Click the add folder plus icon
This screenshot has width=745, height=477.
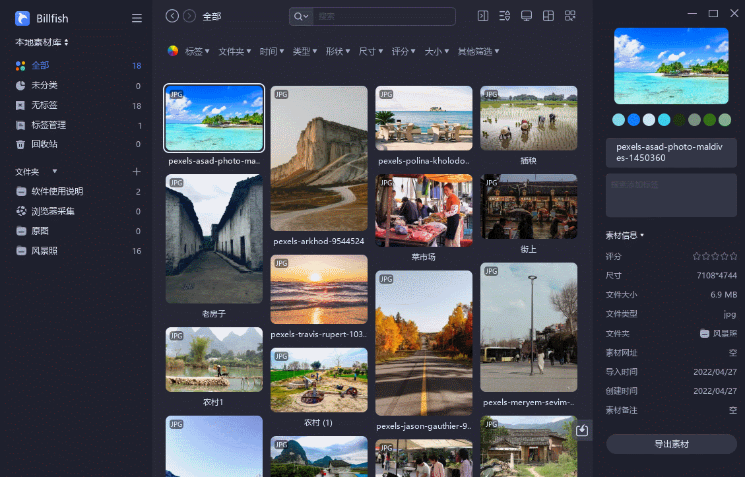(x=137, y=172)
